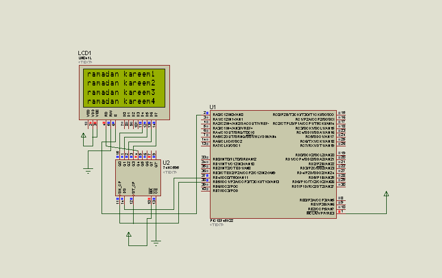
Task: Click the Q7' output label on U2
Action: tap(156, 164)
